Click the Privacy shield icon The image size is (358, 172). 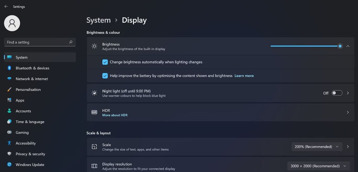[x=9, y=154]
